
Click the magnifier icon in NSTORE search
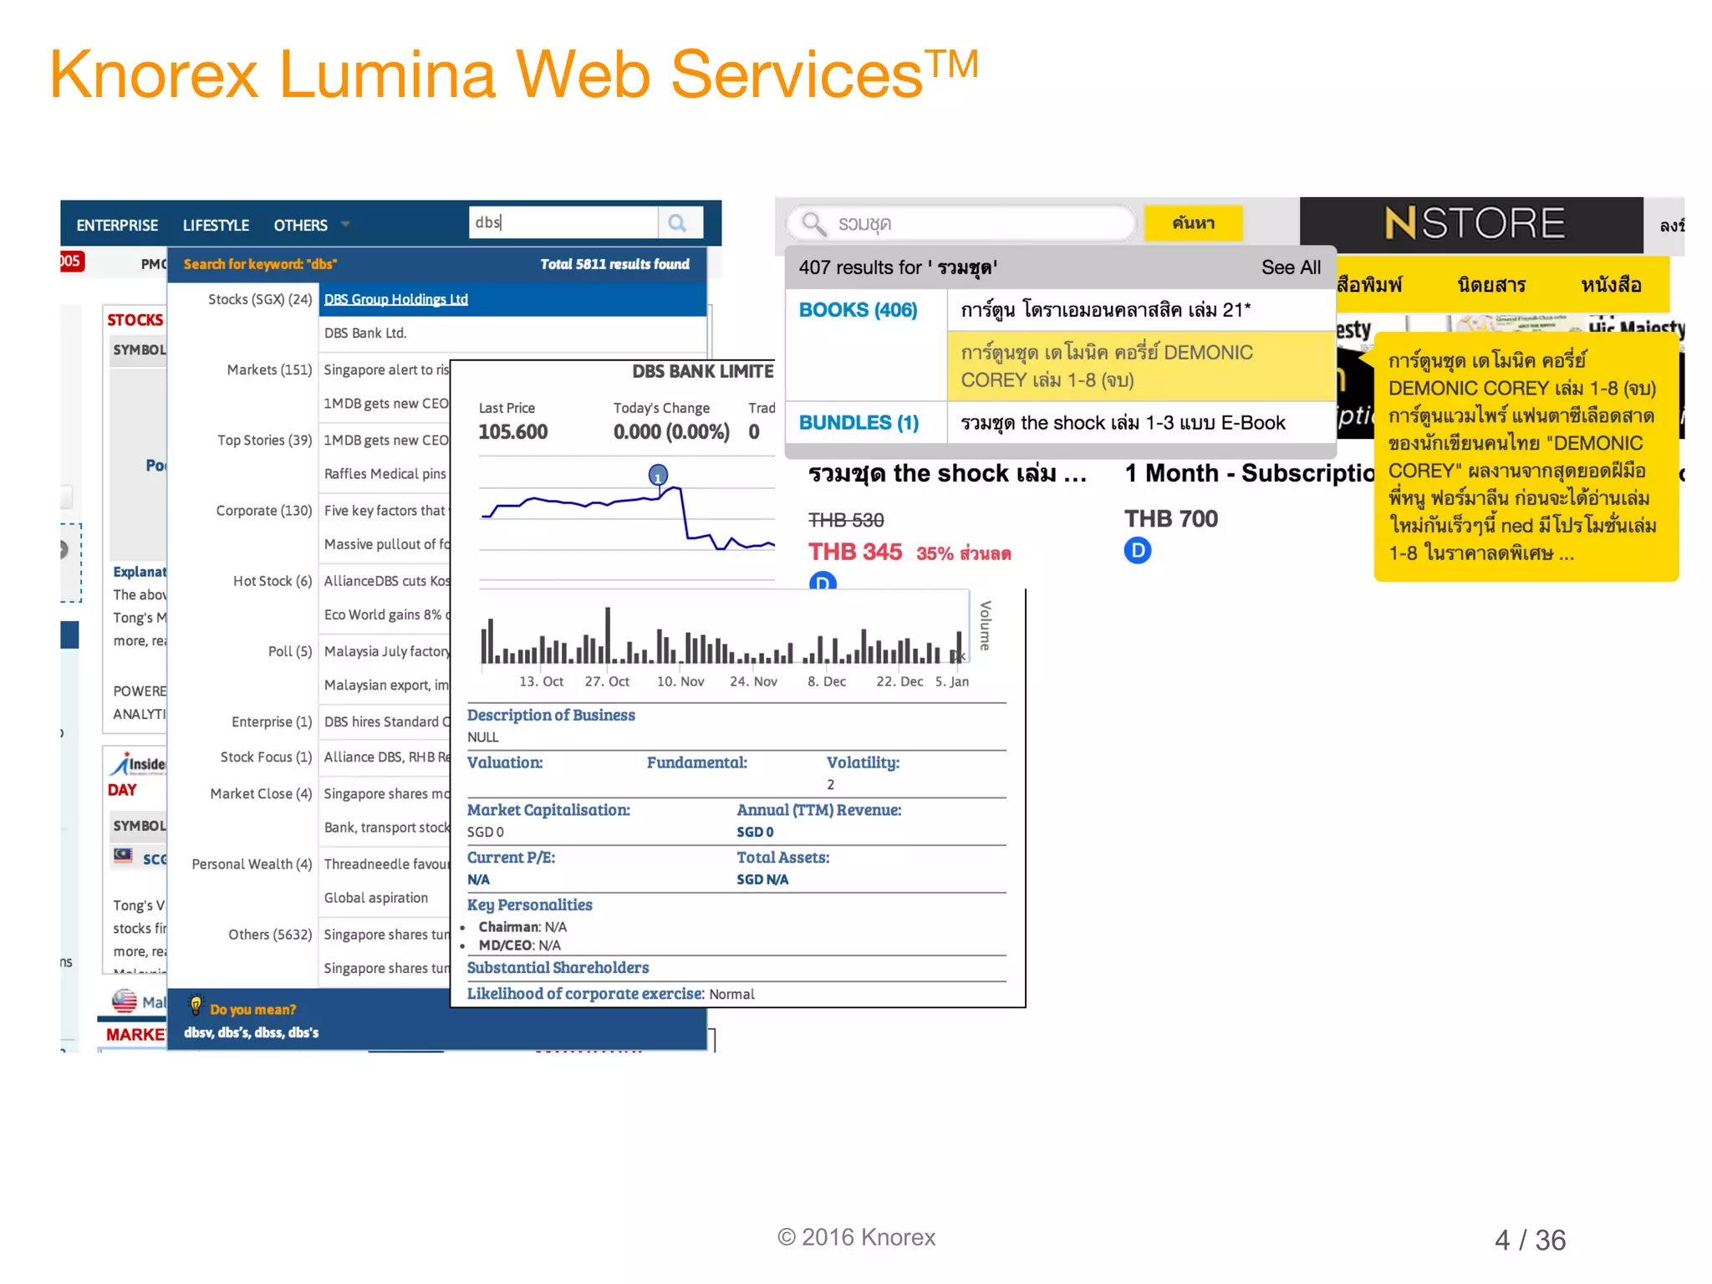point(813,223)
